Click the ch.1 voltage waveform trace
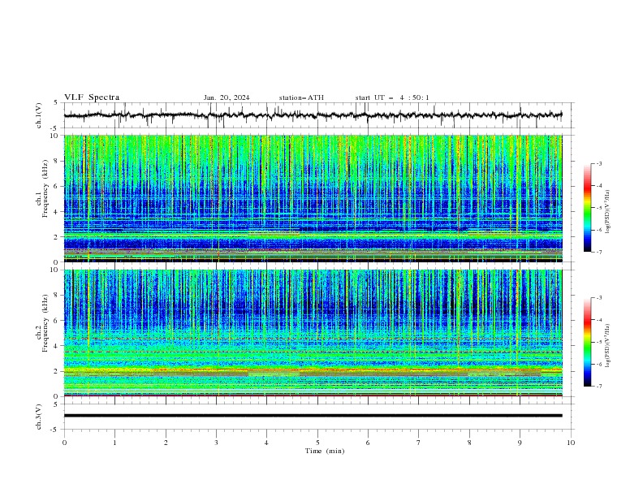The image size is (643, 497). [313, 115]
